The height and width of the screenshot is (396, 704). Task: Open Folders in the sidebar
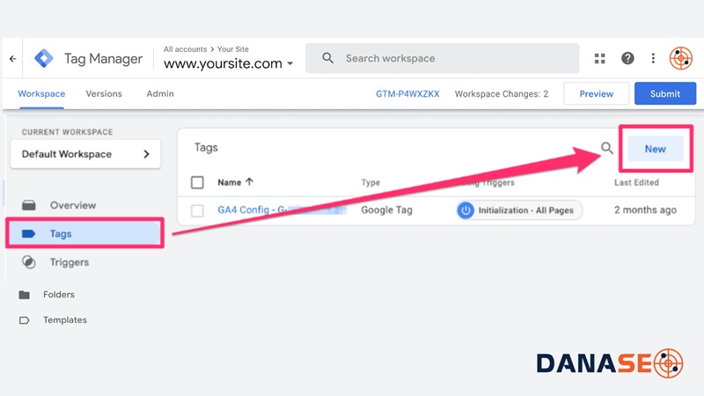click(x=59, y=295)
